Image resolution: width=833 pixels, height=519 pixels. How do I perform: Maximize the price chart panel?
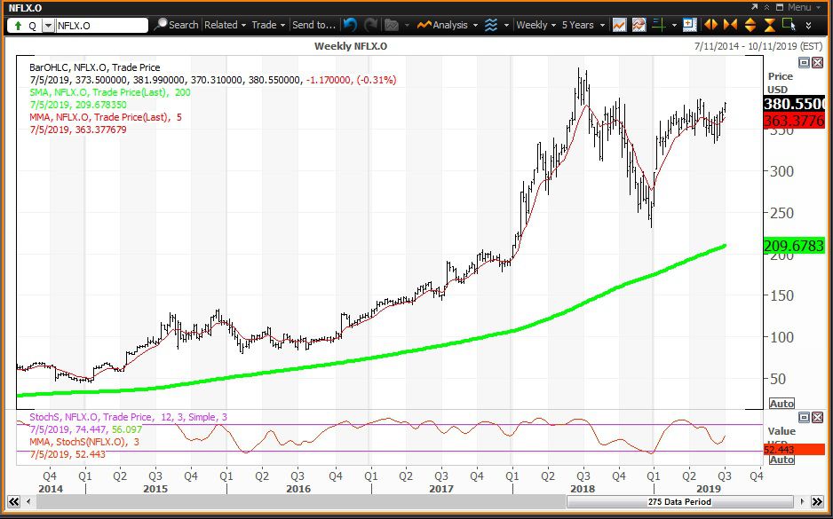(x=805, y=63)
